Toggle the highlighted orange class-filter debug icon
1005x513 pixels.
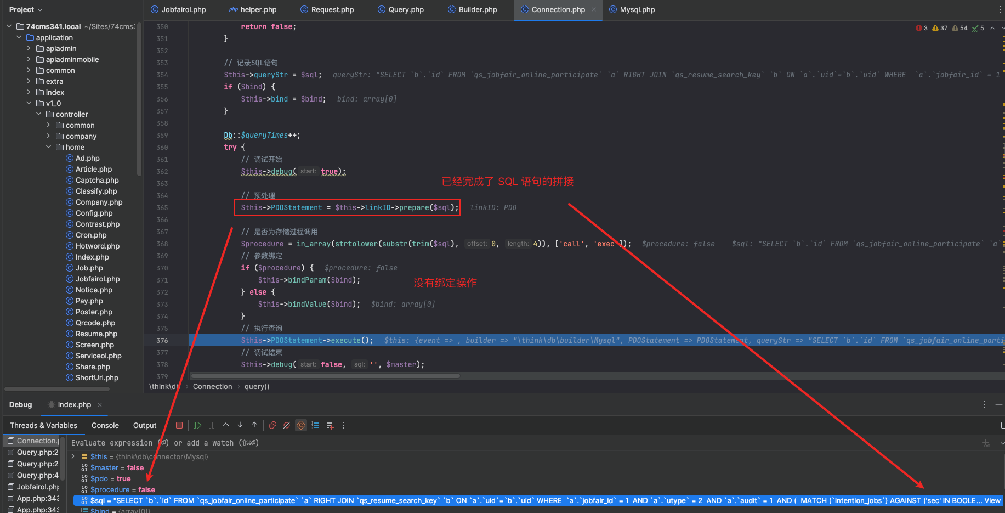(x=301, y=425)
